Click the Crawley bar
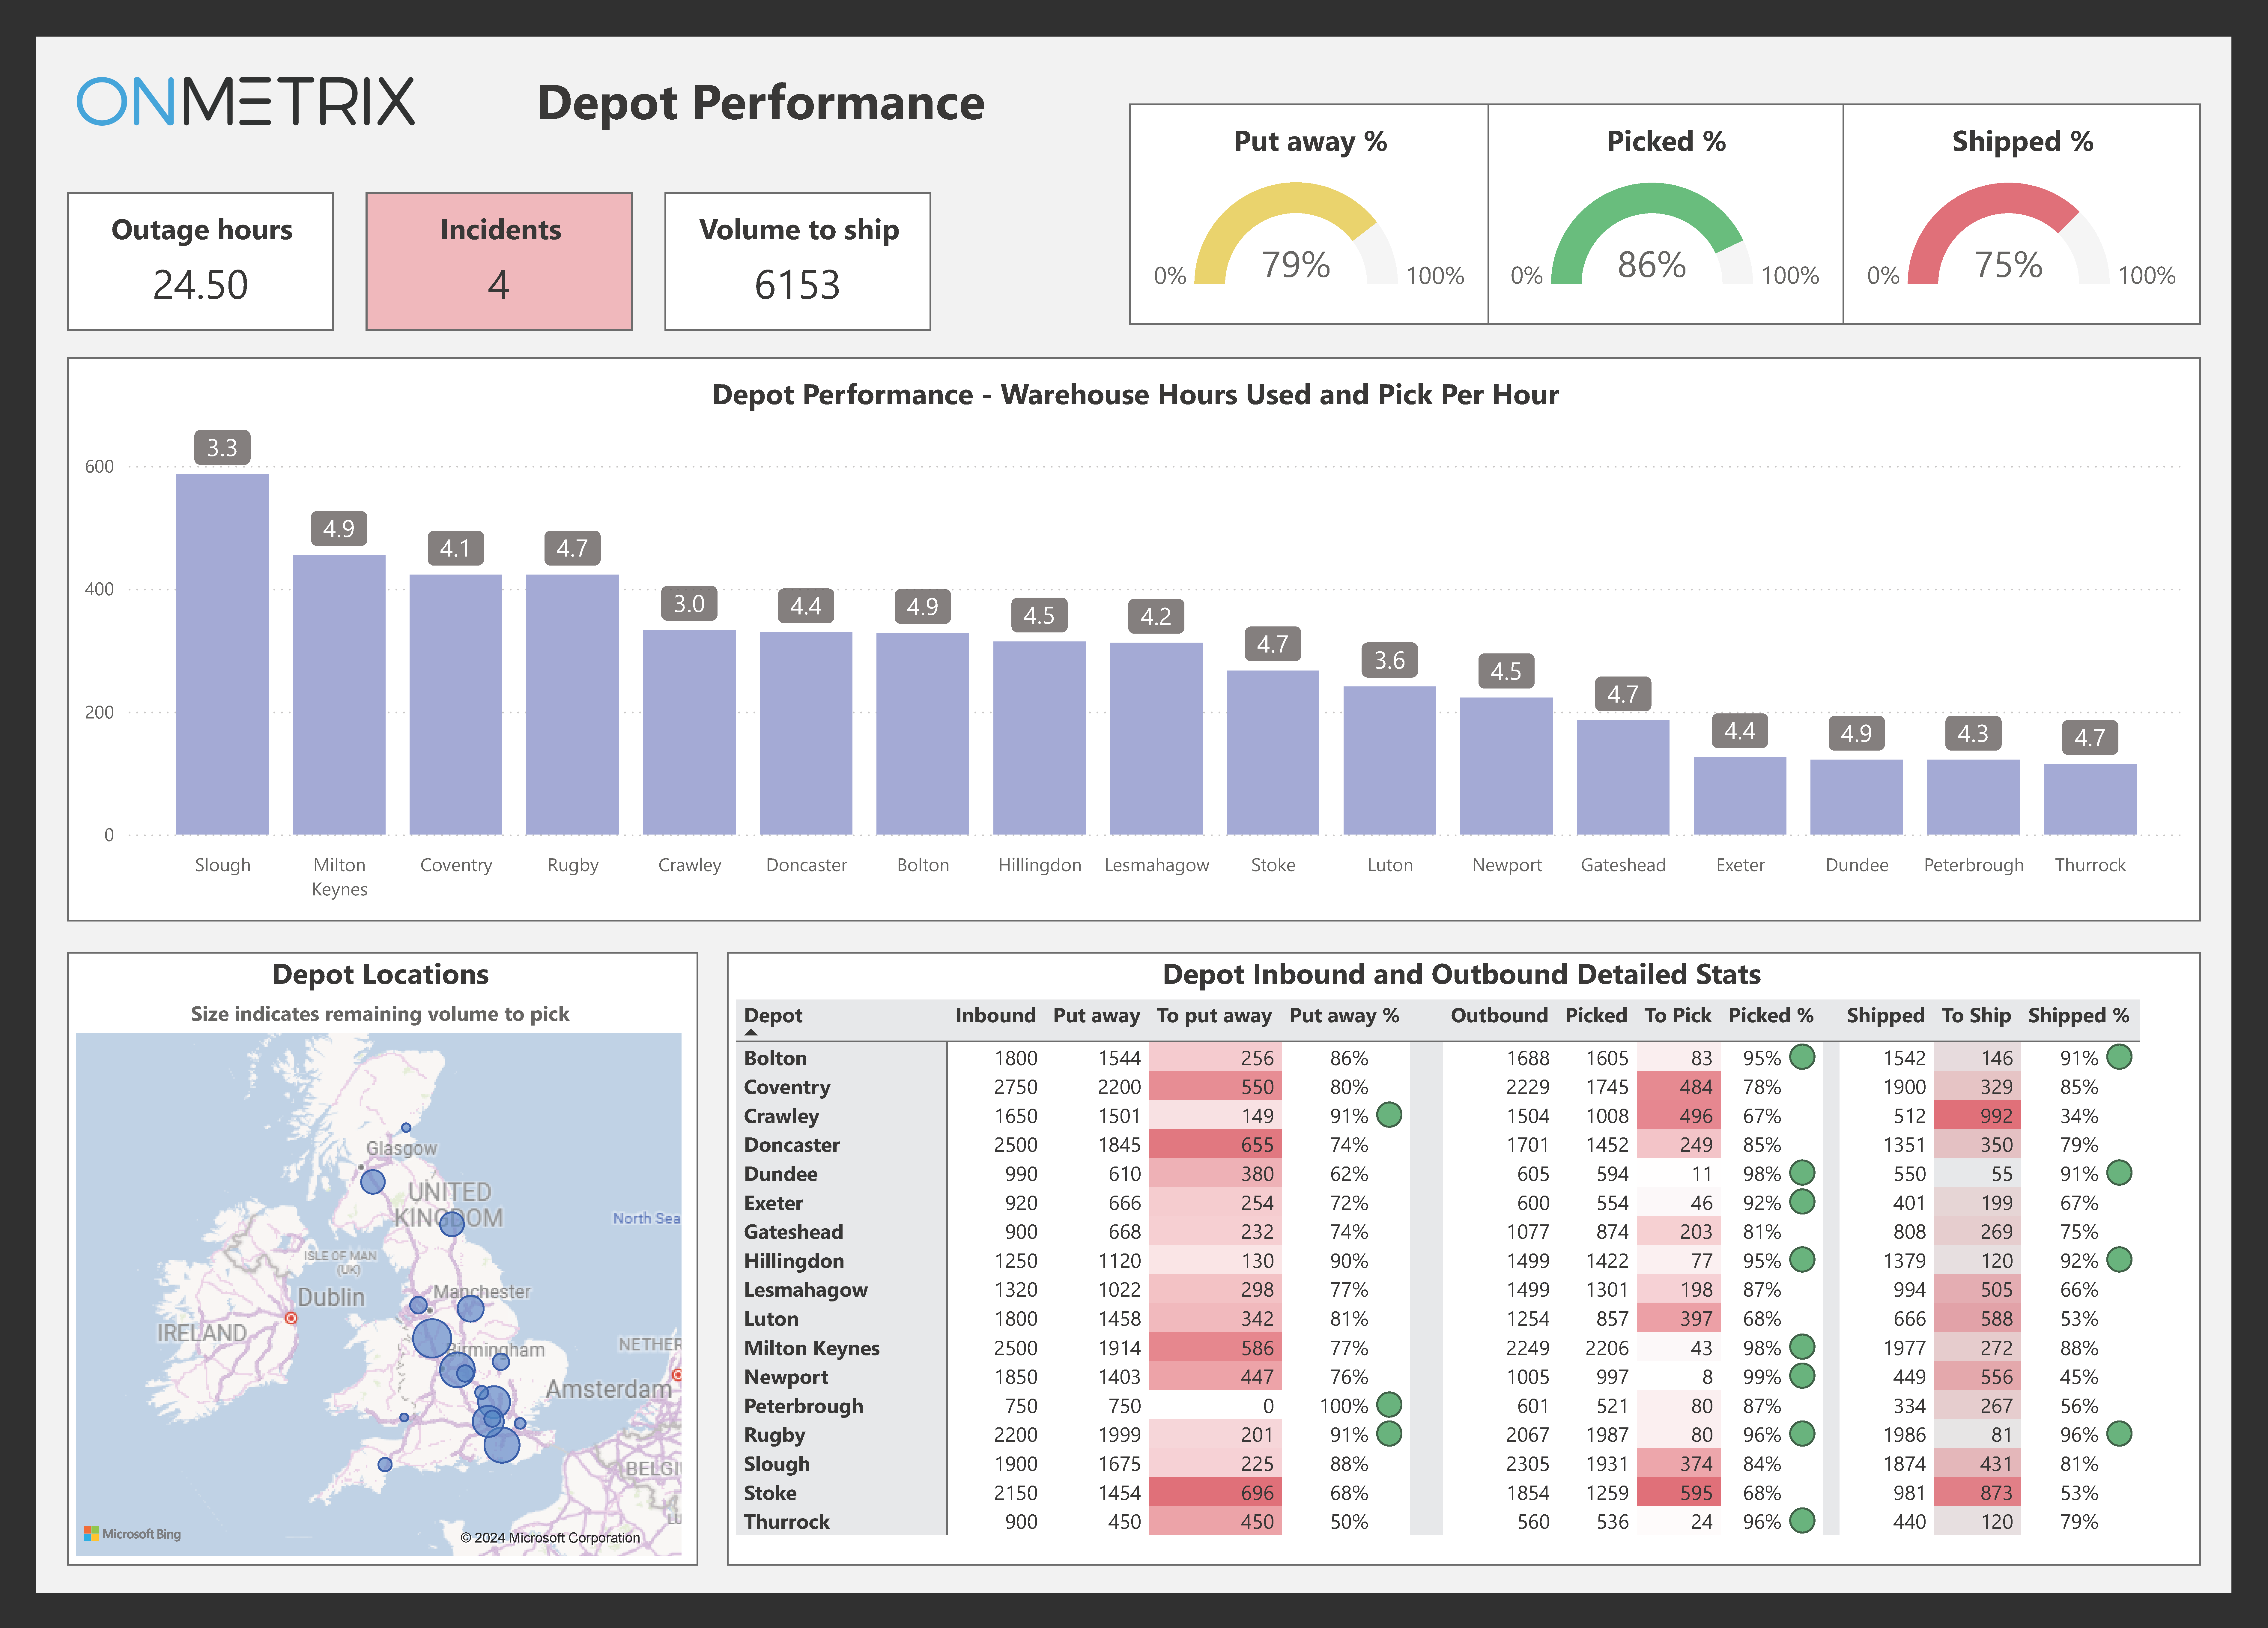This screenshot has width=2268, height=1628. pos(689,732)
